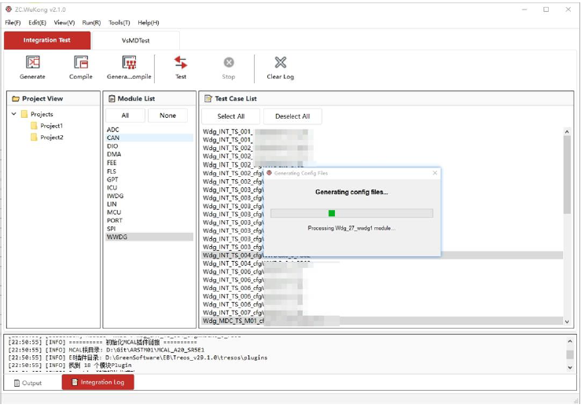Close the Generating Config Files dialog

click(x=435, y=173)
